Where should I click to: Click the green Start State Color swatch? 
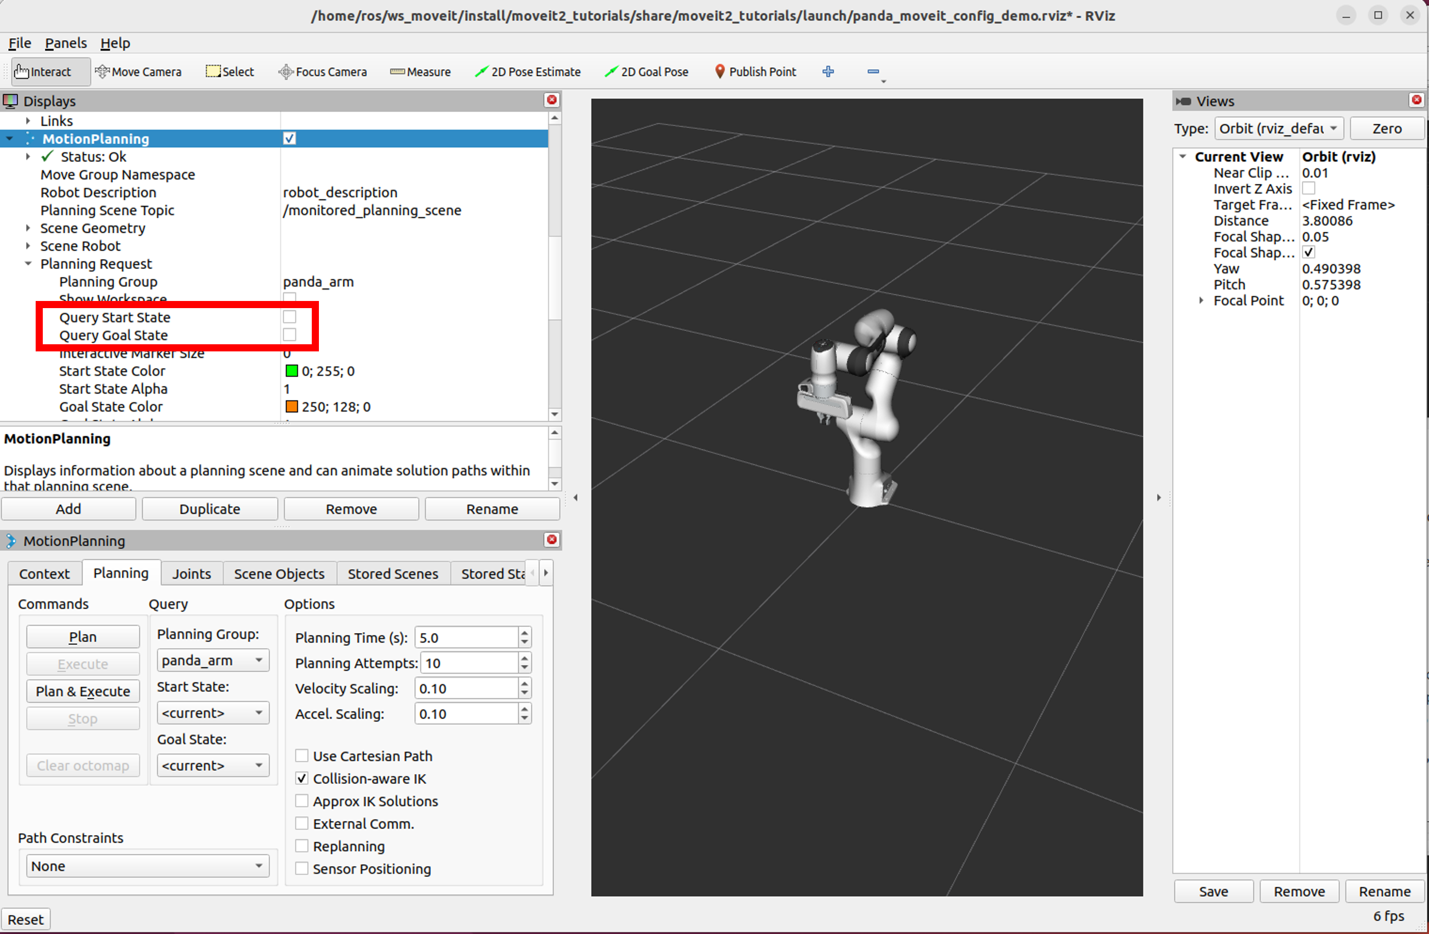pyautogui.click(x=292, y=371)
